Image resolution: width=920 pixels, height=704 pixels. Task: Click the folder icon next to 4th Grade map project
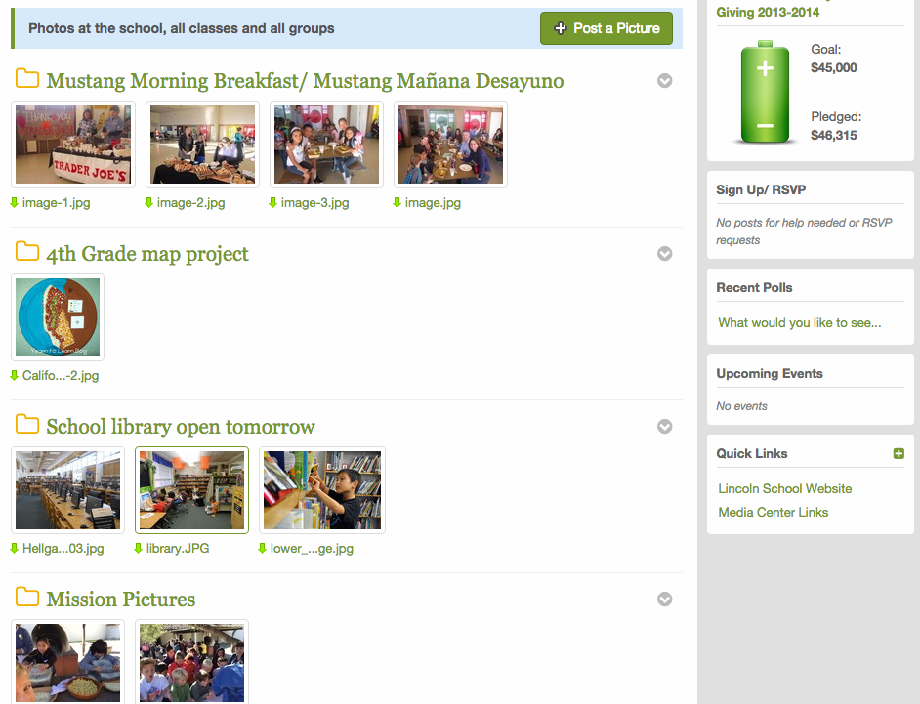pyautogui.click(x=27, y=252)
